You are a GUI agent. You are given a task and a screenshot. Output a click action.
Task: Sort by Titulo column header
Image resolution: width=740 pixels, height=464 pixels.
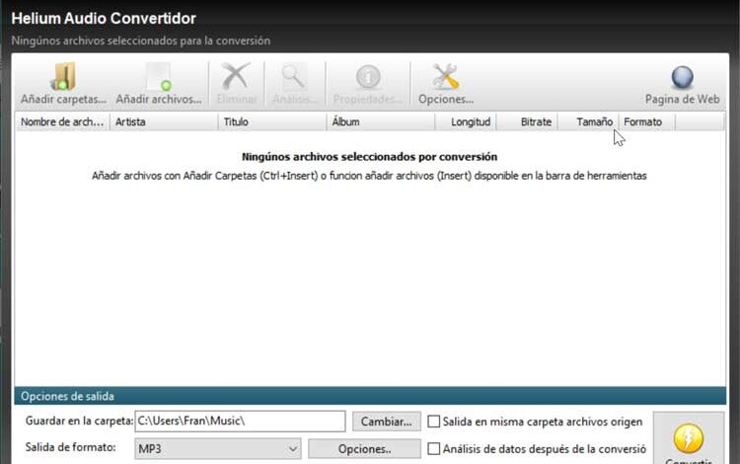272,121
